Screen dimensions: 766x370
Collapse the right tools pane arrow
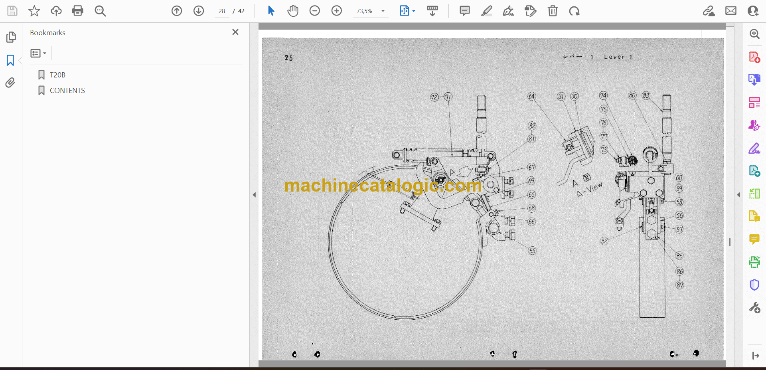[738, 195]
